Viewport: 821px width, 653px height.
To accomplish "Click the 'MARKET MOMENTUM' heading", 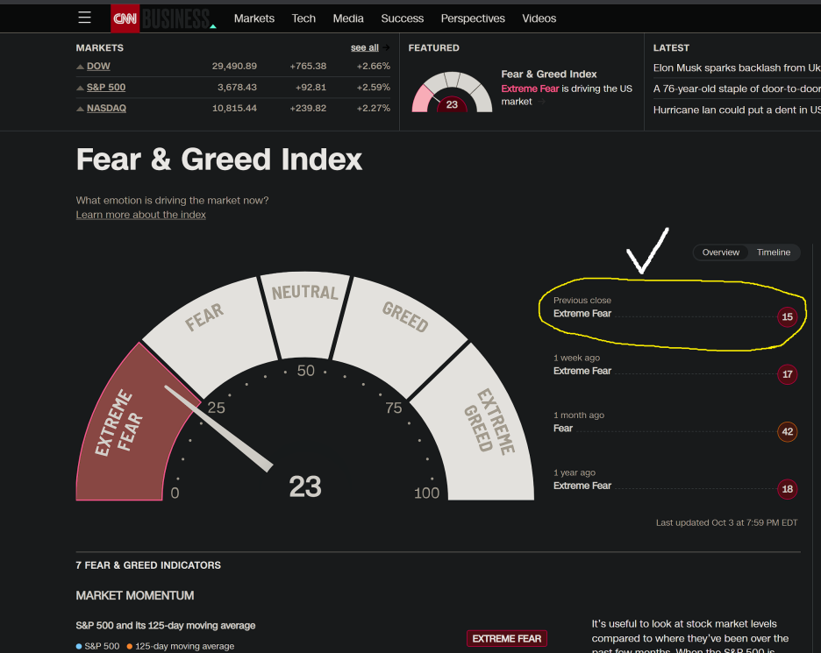I will pos(134,595).
